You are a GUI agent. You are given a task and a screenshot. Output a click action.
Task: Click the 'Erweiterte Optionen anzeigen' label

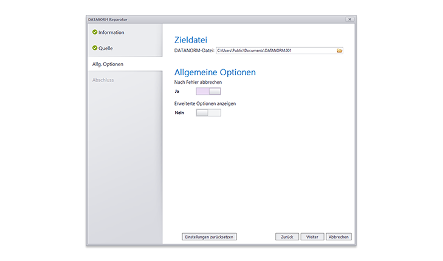pyautogui.click(x=205, y=104)
